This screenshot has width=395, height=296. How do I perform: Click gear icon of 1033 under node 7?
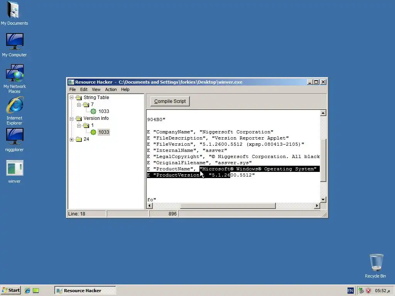pyautogui.click(x=93, y=111)
